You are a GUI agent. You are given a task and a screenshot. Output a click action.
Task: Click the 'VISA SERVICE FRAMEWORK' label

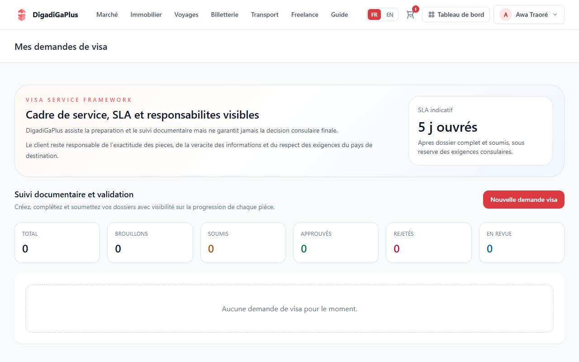coord(79,100)
